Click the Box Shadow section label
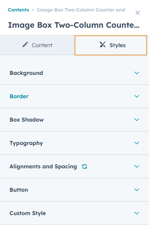Image resolution: width=149 pixels, height=225 pixels. pos(26,120)
